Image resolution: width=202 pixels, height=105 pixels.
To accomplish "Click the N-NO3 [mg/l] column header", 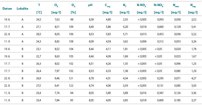I will pyautogui.click(x=159, y=9).
